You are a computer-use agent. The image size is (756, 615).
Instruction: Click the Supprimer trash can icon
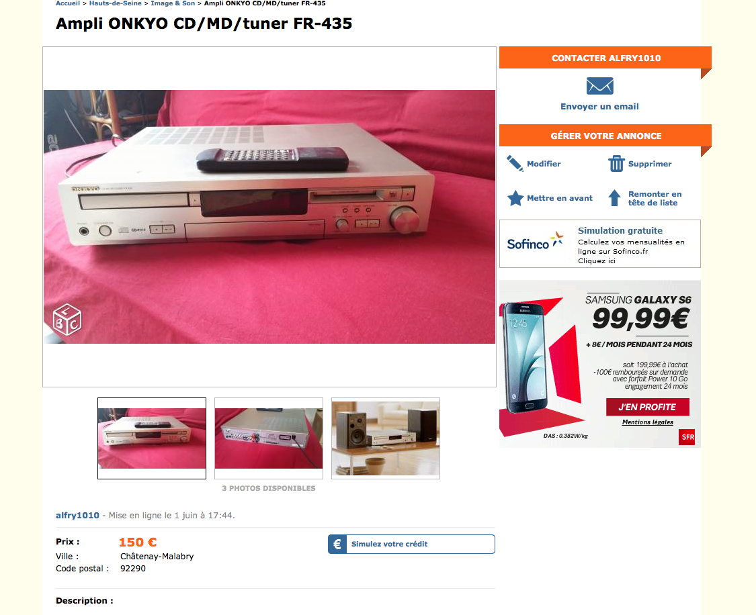616,164
